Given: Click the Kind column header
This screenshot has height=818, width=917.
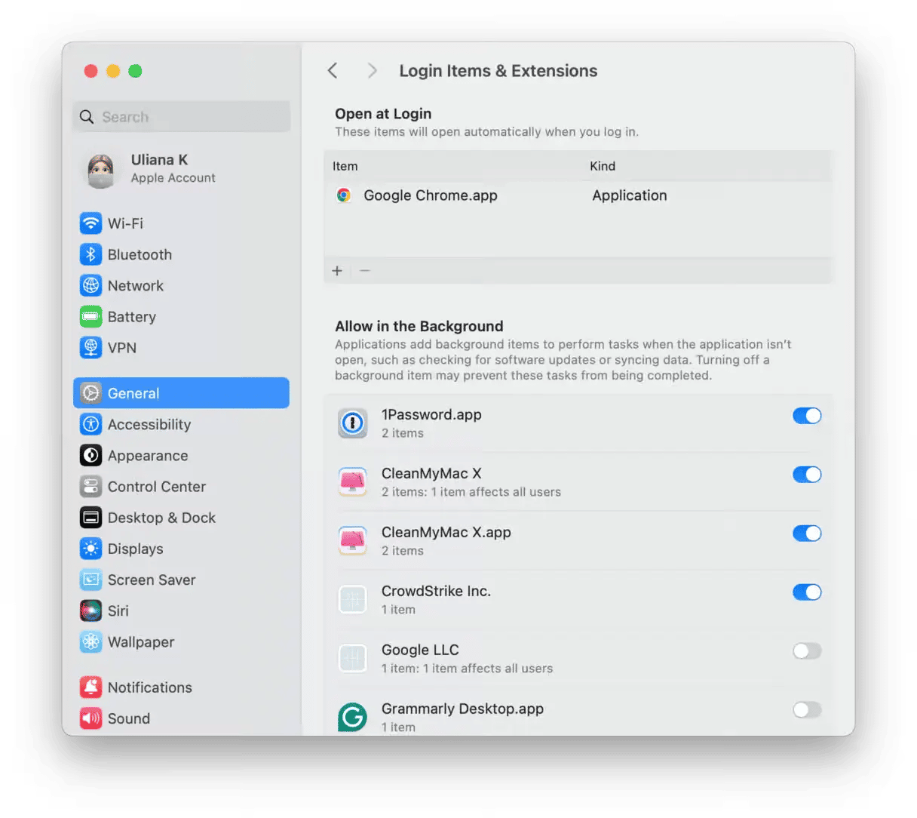Looking at the screenshot, I should (x=603, y=166).
